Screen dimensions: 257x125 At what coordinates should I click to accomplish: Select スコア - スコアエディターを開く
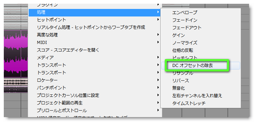click(x=95, y=50)
